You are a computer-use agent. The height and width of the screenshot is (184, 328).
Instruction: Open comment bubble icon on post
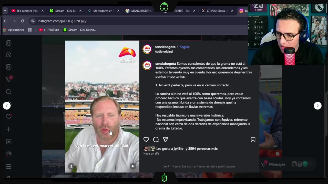point(156,139)
